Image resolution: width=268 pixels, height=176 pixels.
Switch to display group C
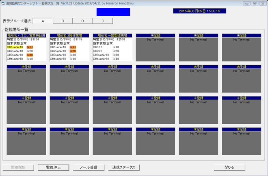[x=82, y=21]
